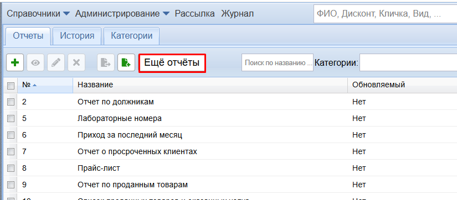The height and width of the screenshot is (200, 457).
Task: Expand the Администрирование dropdown menu
Action: (122, 14)
